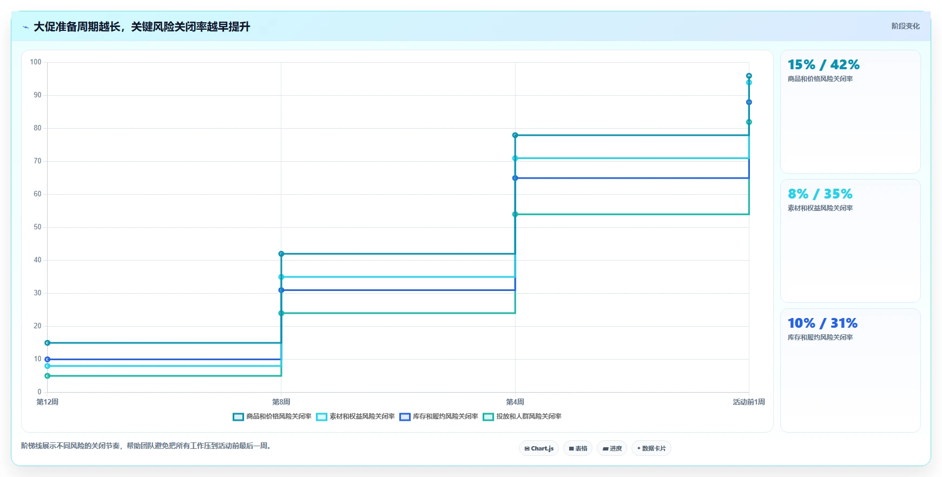942x477 pixels.
Task: Click the 进度 tag pill
Action: coord(612,448)
